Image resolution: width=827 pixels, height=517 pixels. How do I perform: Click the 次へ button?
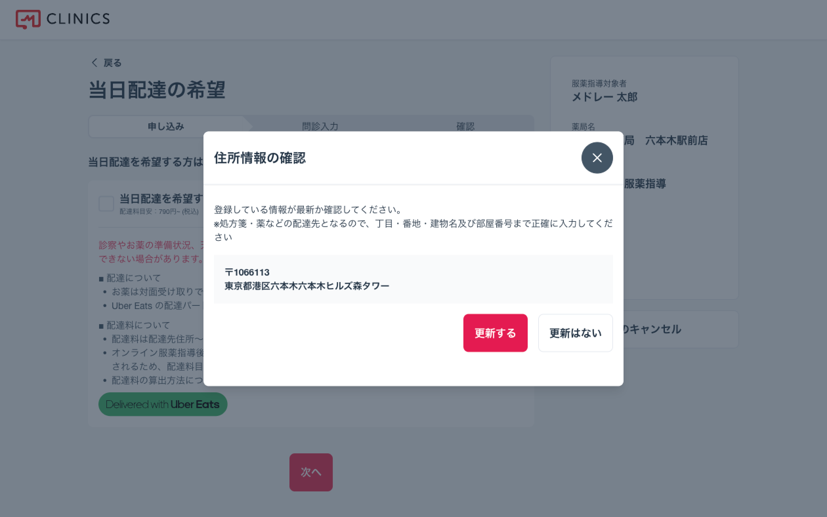pos(311,472)
